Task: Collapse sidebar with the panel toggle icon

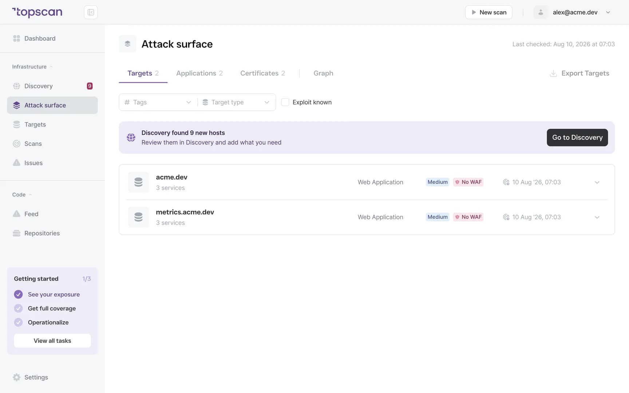Action: 91,12
